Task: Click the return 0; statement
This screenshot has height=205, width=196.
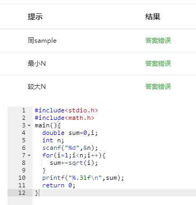Action: pyautogui.click(x=59, y=186)
